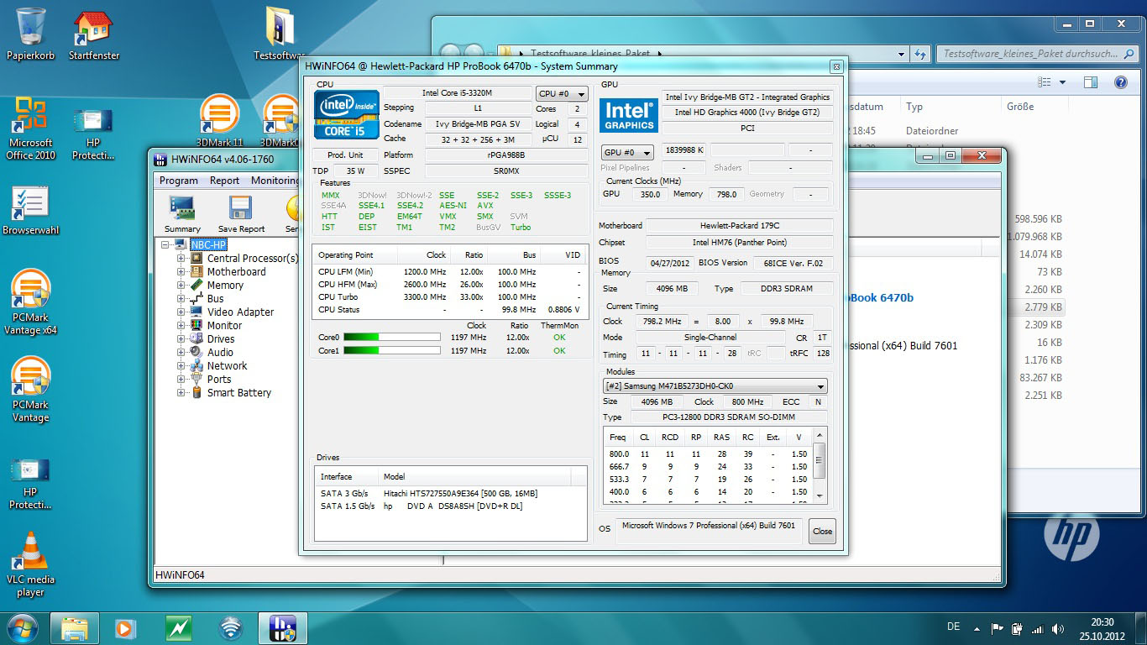The width and height of the screenshot is (1147, 645).
Task: Open Windows Media Player from taskbar
Action: click(124, 627)
